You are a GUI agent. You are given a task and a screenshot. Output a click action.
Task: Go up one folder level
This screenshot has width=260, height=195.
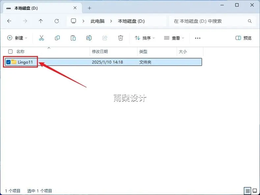[x=41, y=21]
